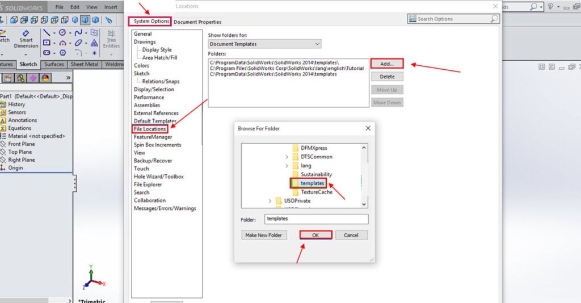581x303 pixels.
Task: Open the PropertyManager tab icon
Action: (x=8, y=78)
